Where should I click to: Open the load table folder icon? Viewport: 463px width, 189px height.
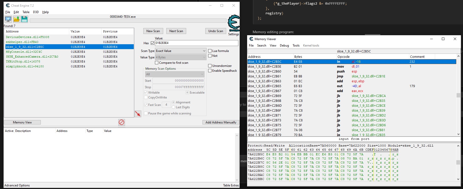click(x=17, y=19)
